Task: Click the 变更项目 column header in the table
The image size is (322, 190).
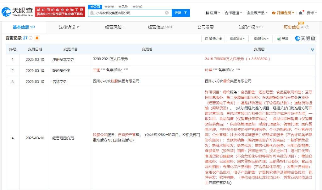Action: [70, 49]
